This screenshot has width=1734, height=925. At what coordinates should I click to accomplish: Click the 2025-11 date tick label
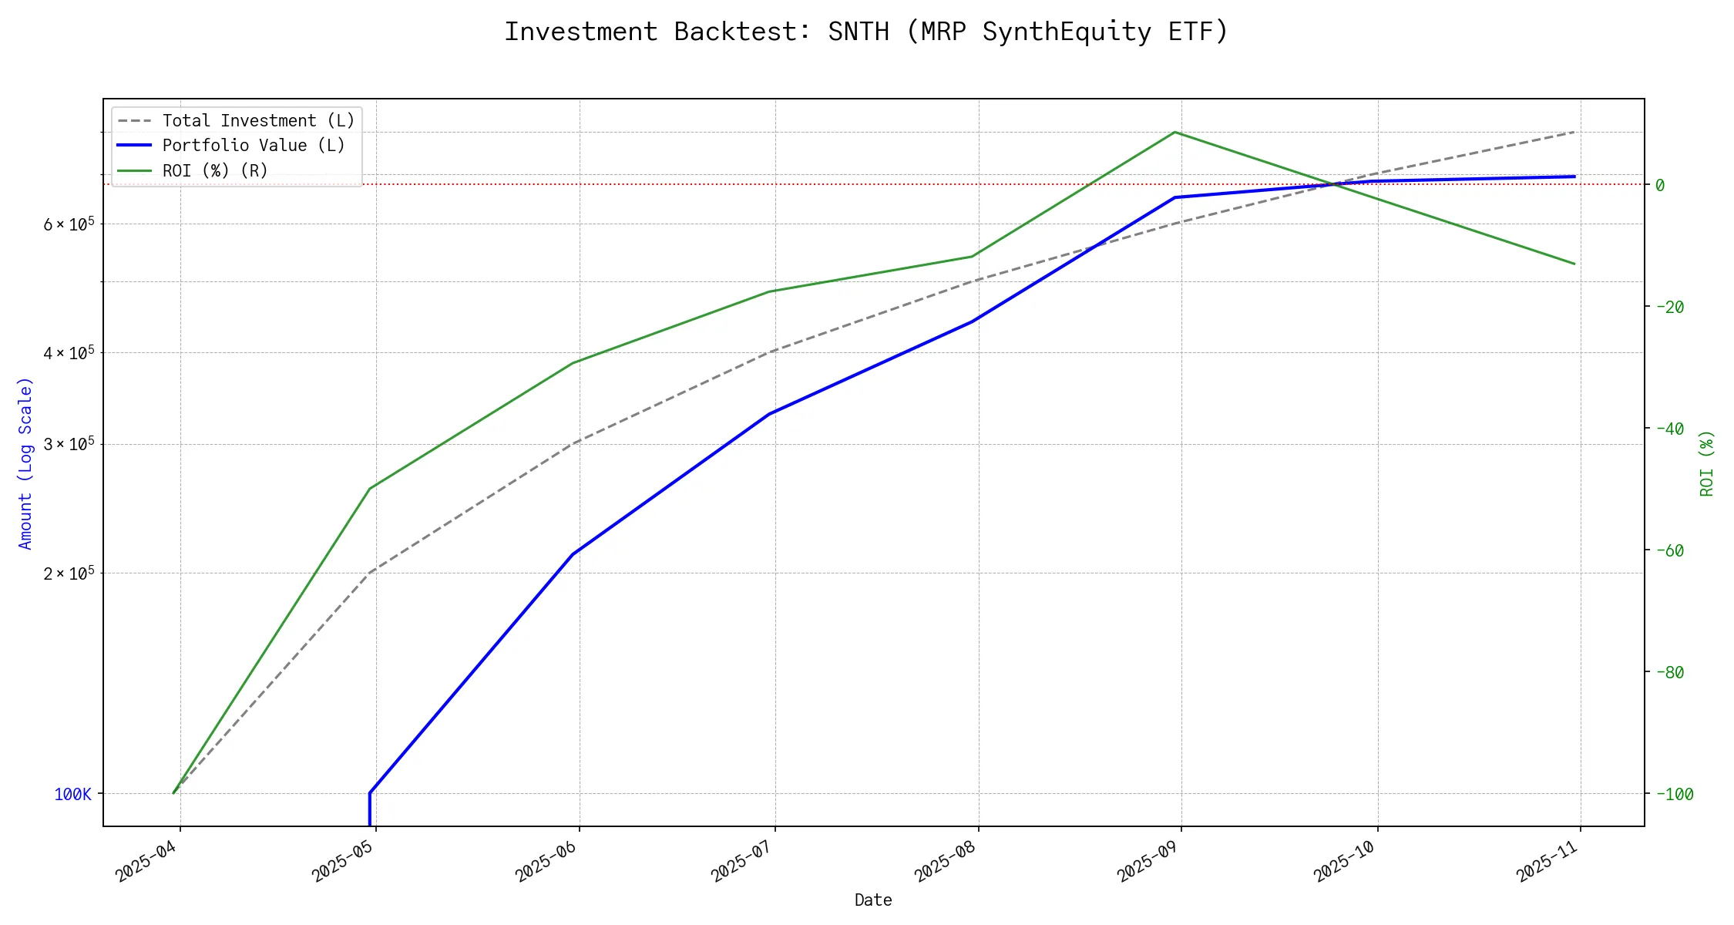[x=1547, y=861]
